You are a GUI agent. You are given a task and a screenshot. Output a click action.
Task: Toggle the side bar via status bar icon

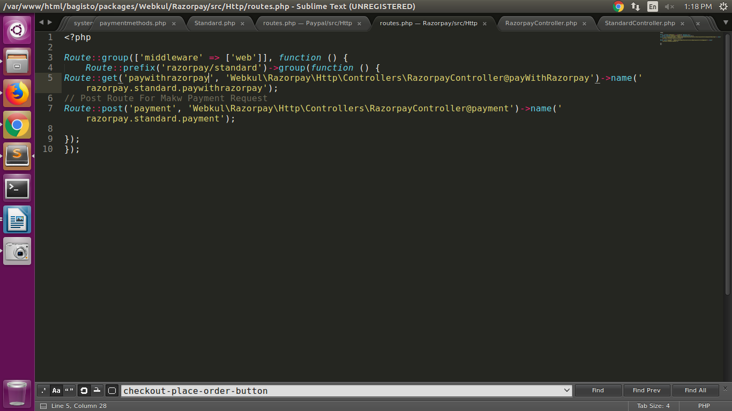(43, 406)
